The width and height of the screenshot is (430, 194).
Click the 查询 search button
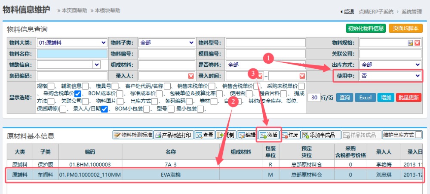pyautogui.click(x=344, y=98)
